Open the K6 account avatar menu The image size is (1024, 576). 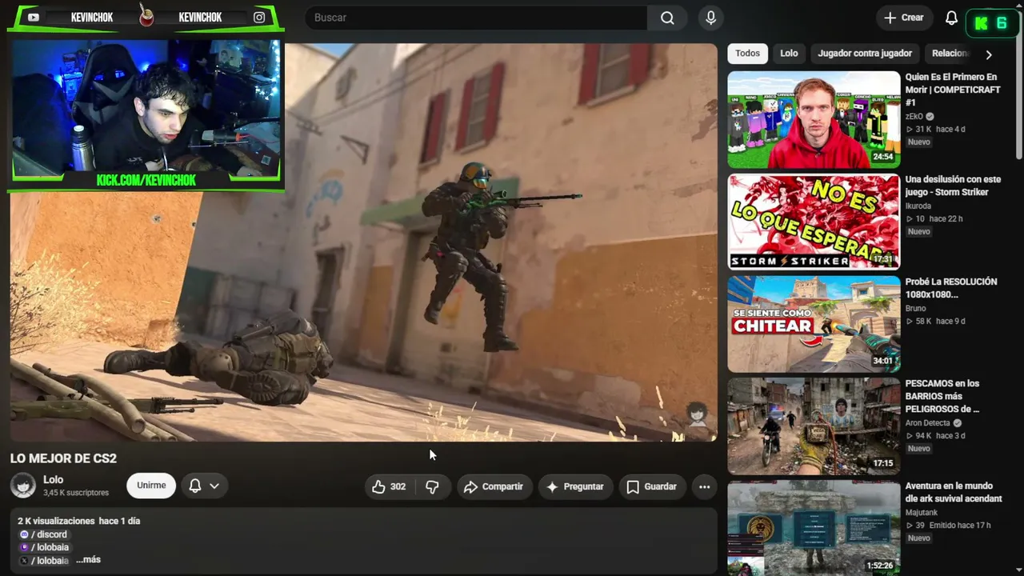tap(991, 23)
